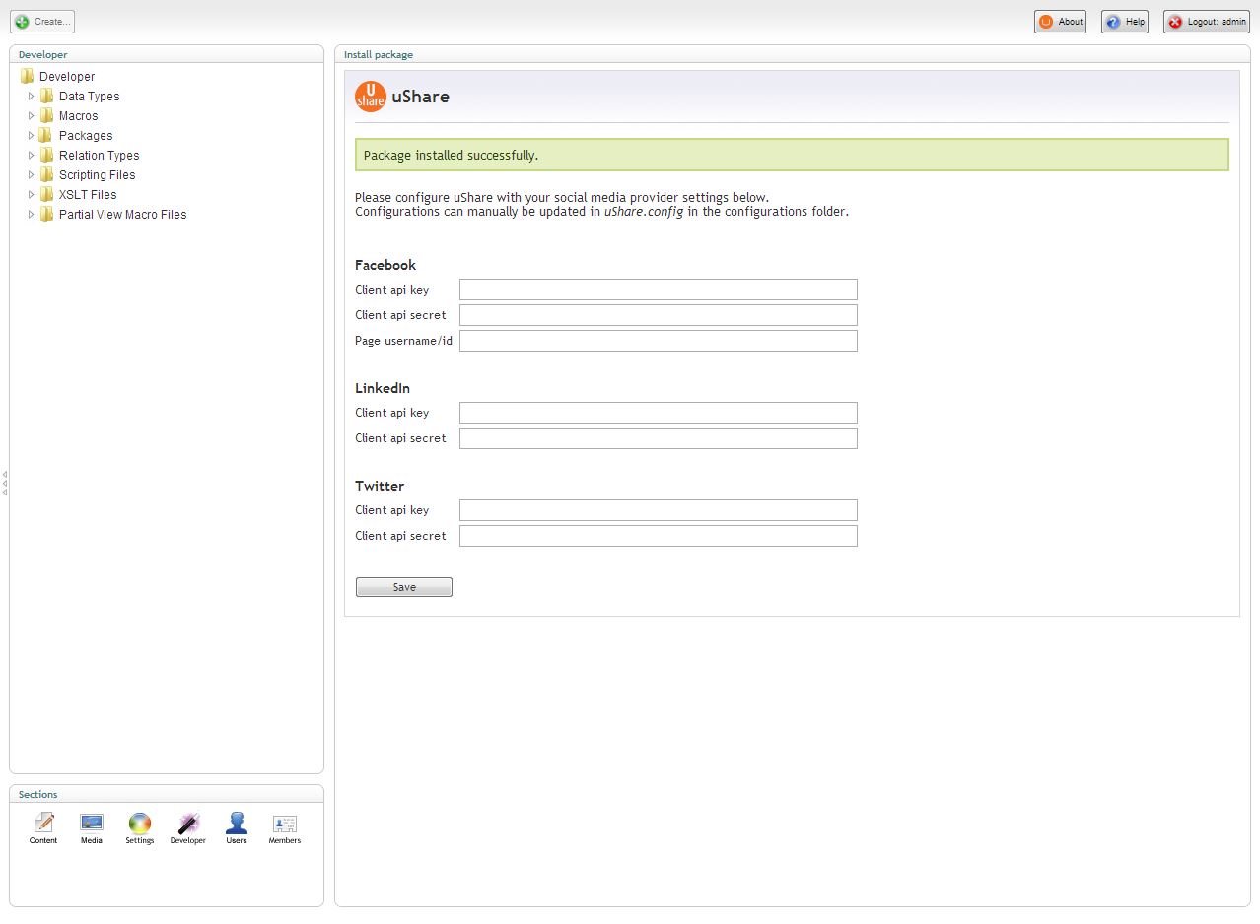Expand the XSLT Files node arrow

(x=32, y=195)
